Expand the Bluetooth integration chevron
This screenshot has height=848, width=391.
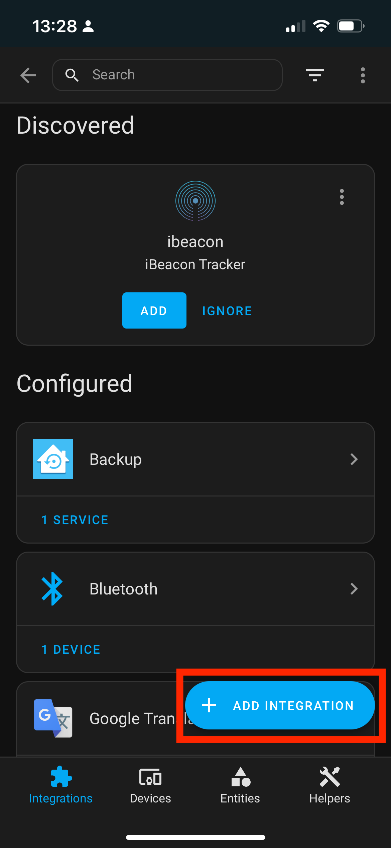click(x=354, y=589)
